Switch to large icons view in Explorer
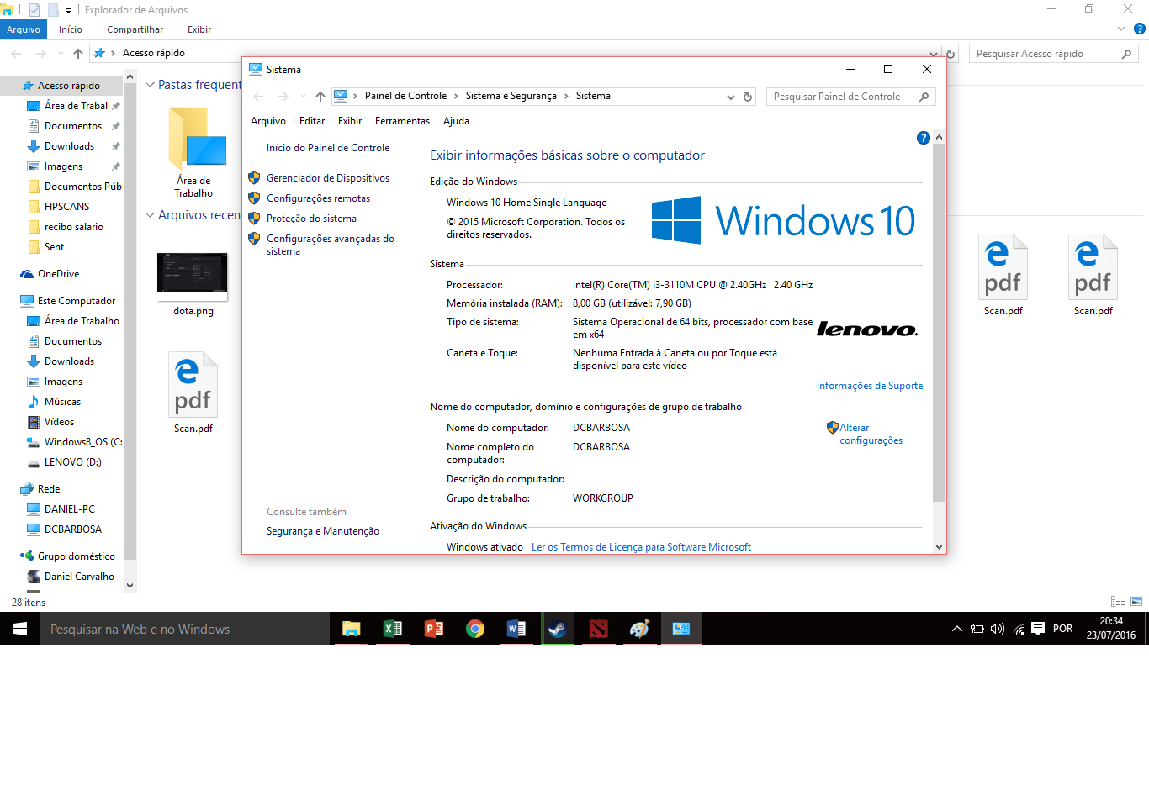This screenshot has height=785, width=1149. 1136,602
